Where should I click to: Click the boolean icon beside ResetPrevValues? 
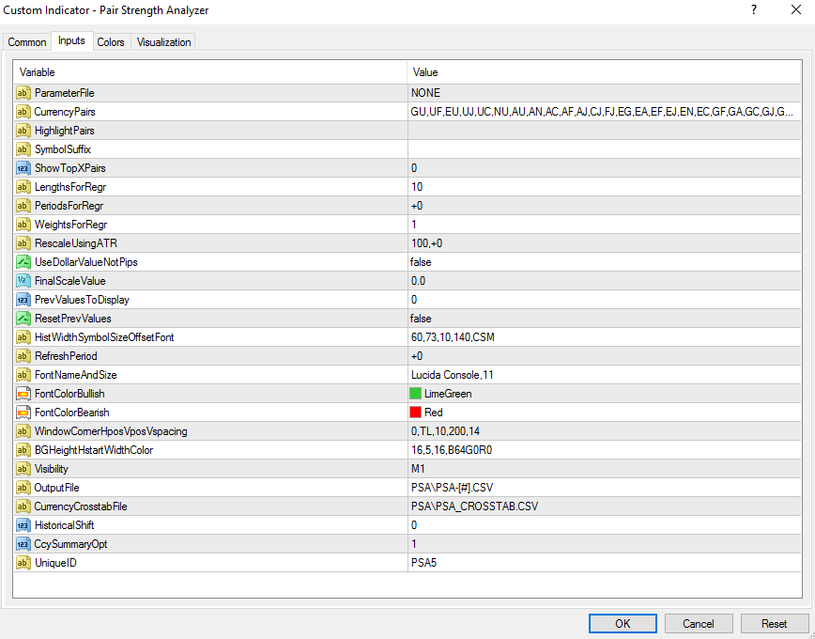click(x=23, y=319)
